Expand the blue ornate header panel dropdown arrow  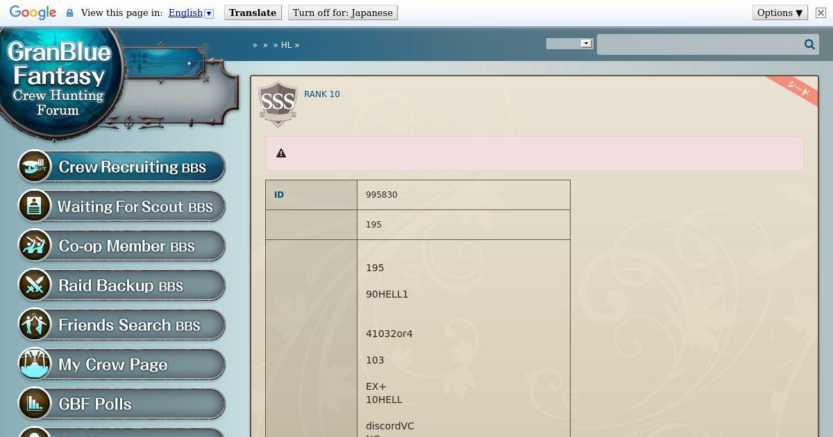pos(189,64)
